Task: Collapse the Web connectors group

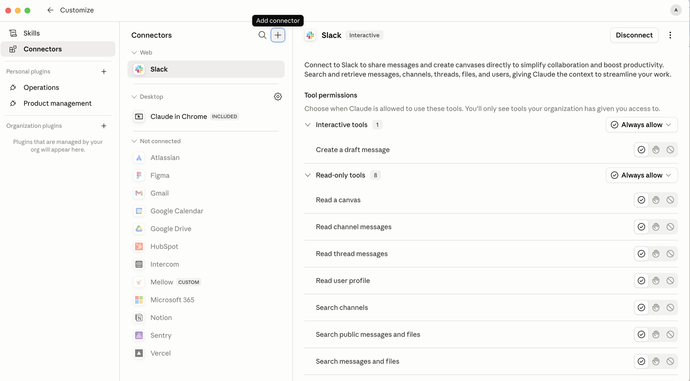Action: [134, 52]
